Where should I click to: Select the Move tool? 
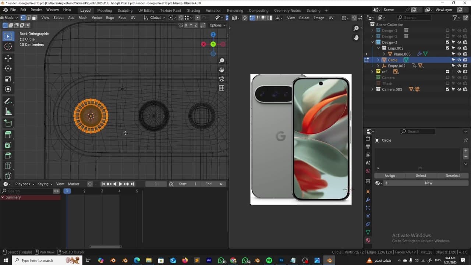[x=8, y=58]
